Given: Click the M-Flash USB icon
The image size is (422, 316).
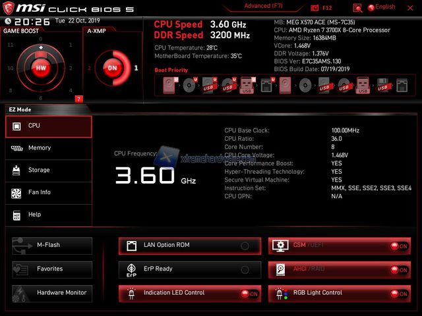Looking at the screenshot, I should click(20, 246).
